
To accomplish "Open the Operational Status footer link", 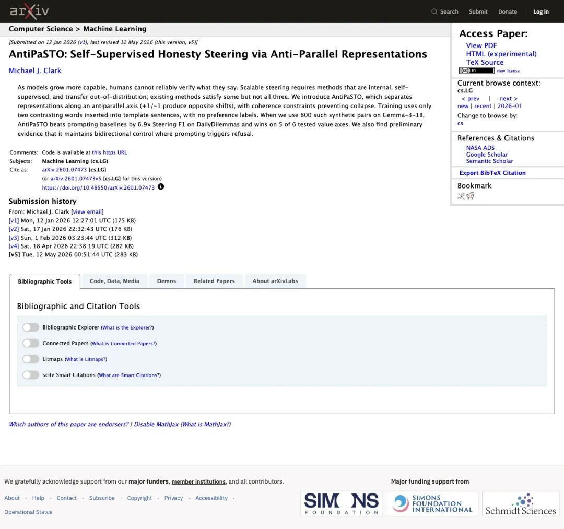I will pyautogui.click(x=28, y=512).
